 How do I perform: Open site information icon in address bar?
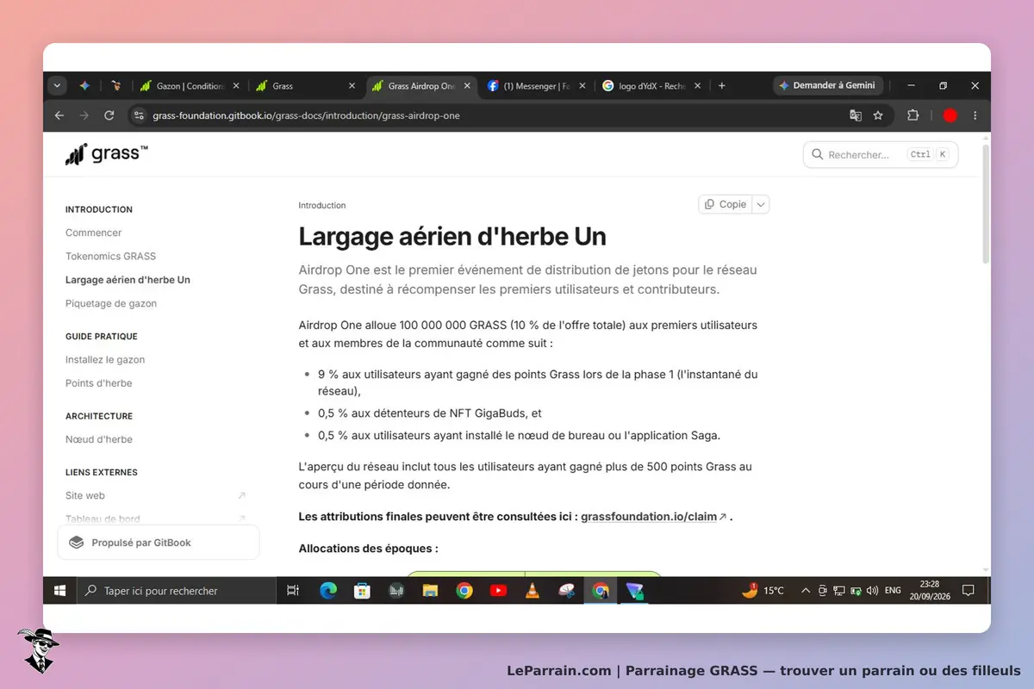pos(139,115)
